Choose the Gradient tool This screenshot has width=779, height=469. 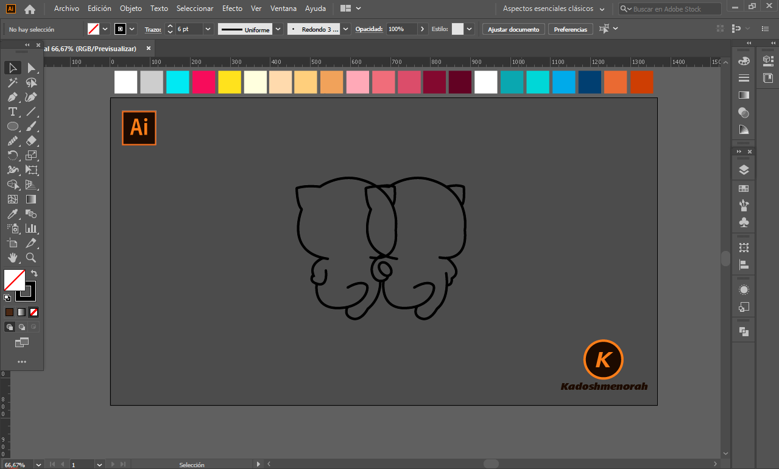point(31,199)
